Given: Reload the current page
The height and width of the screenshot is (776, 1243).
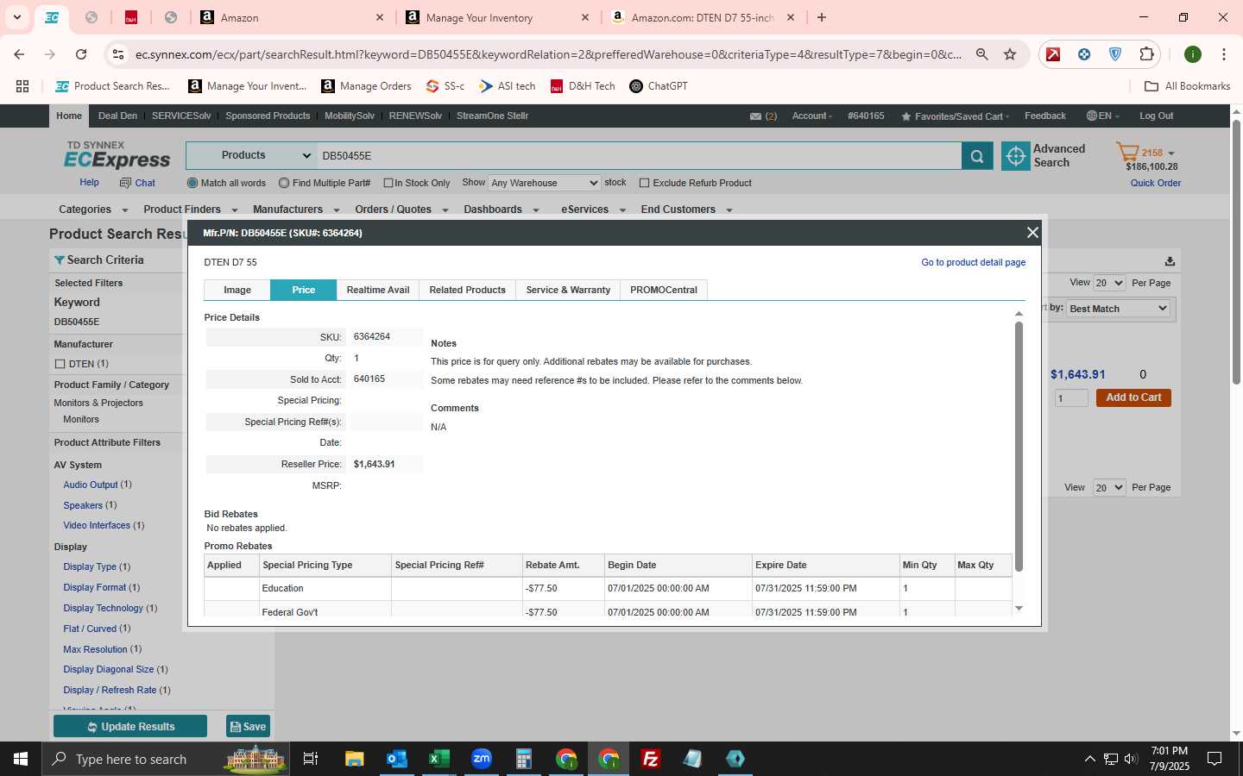Looking at the screenshot, I should click(x=81, y=54).
